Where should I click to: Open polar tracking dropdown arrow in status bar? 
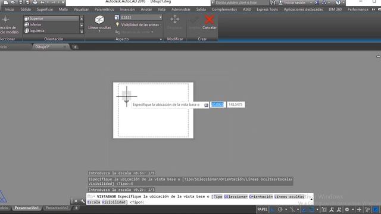coord(286,209)
